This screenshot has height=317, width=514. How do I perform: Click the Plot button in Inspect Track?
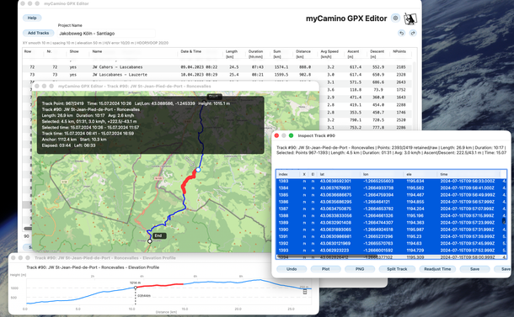325,269
